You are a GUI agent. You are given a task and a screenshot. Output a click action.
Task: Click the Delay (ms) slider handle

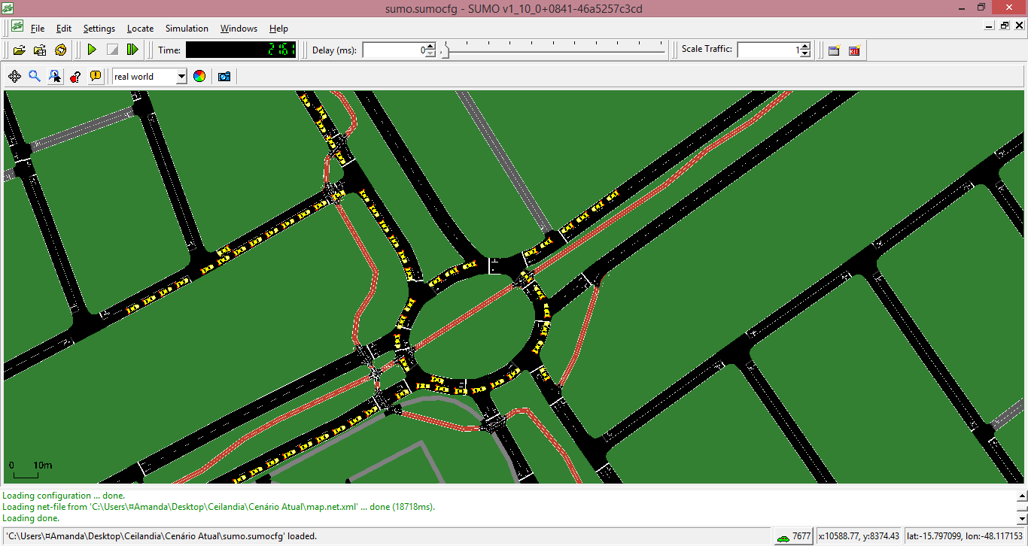pos(445,50)
